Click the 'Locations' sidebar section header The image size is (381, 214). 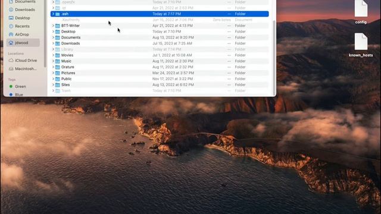(x=16, y=53)
